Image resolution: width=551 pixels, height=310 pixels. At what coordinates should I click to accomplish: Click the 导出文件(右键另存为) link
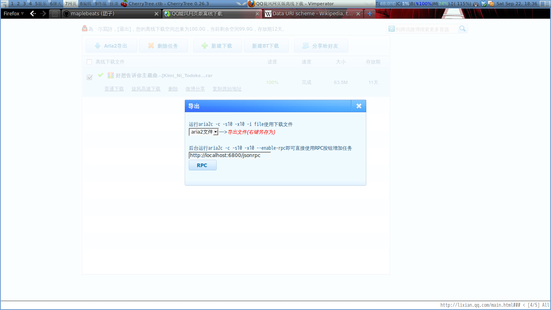pyautogui.click(x=251, y=132)
